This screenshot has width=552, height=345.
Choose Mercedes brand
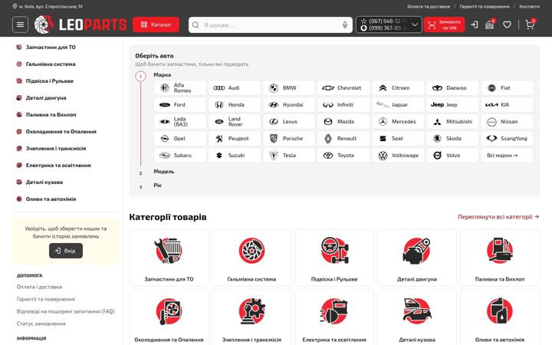coord(398,122)
